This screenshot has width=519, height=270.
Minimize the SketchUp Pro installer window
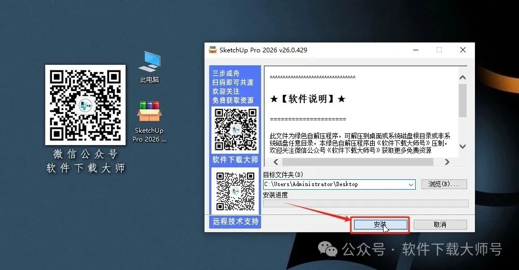click(416, 50)
